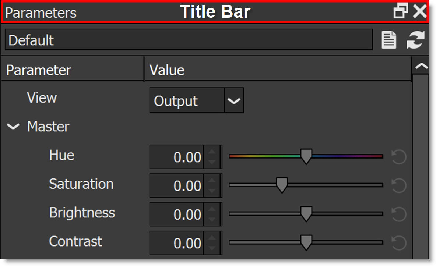Click the Default preset name field
Screen dimensions: 436x266
pos(189,40)
